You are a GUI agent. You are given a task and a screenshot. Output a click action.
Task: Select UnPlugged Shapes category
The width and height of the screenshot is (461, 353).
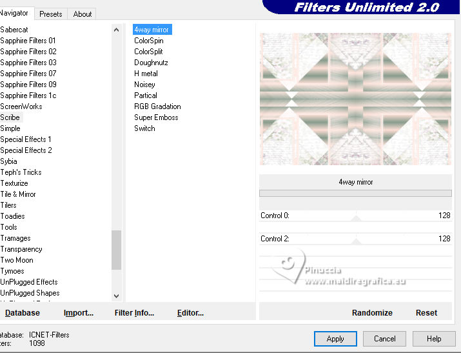pos(30,293)
